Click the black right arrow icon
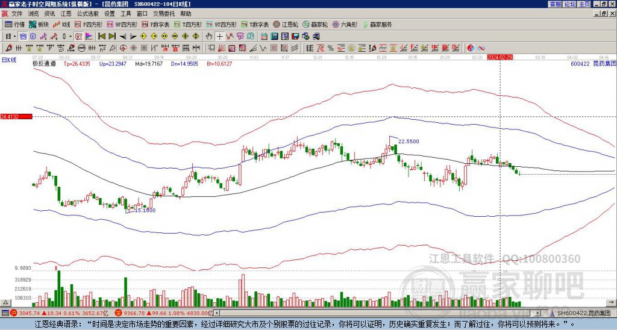 point(133,36)
